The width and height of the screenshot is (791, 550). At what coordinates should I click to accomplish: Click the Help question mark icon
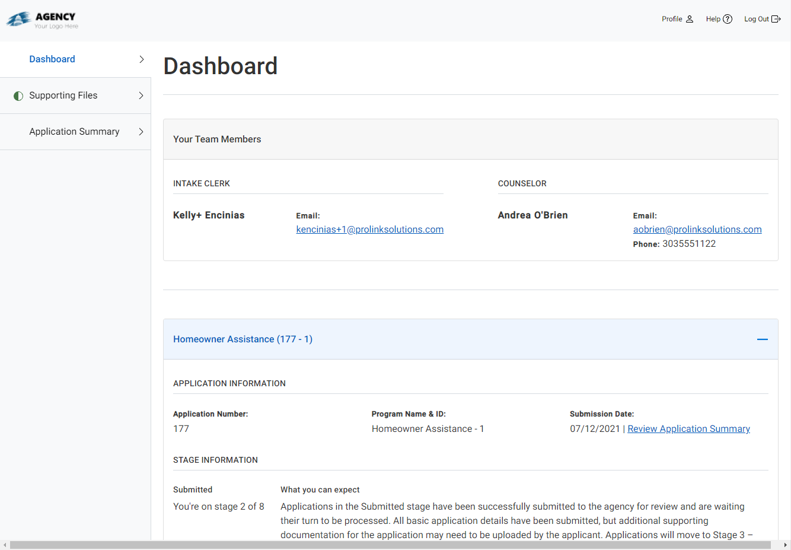[x=728, y=18]
